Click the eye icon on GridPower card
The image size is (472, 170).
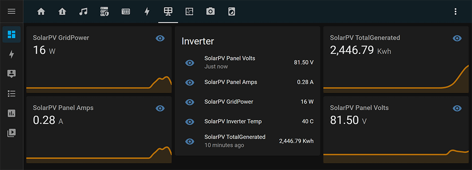tap(160, 38)
